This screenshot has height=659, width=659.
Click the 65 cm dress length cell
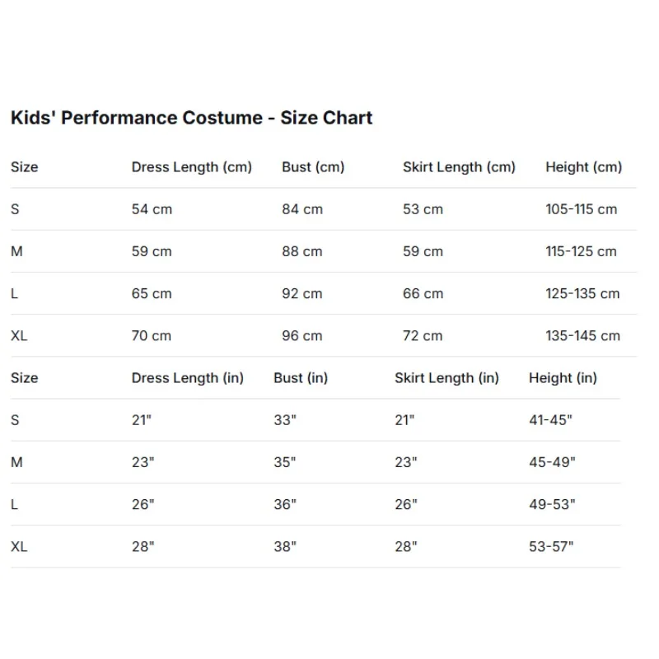coord(152,293)
